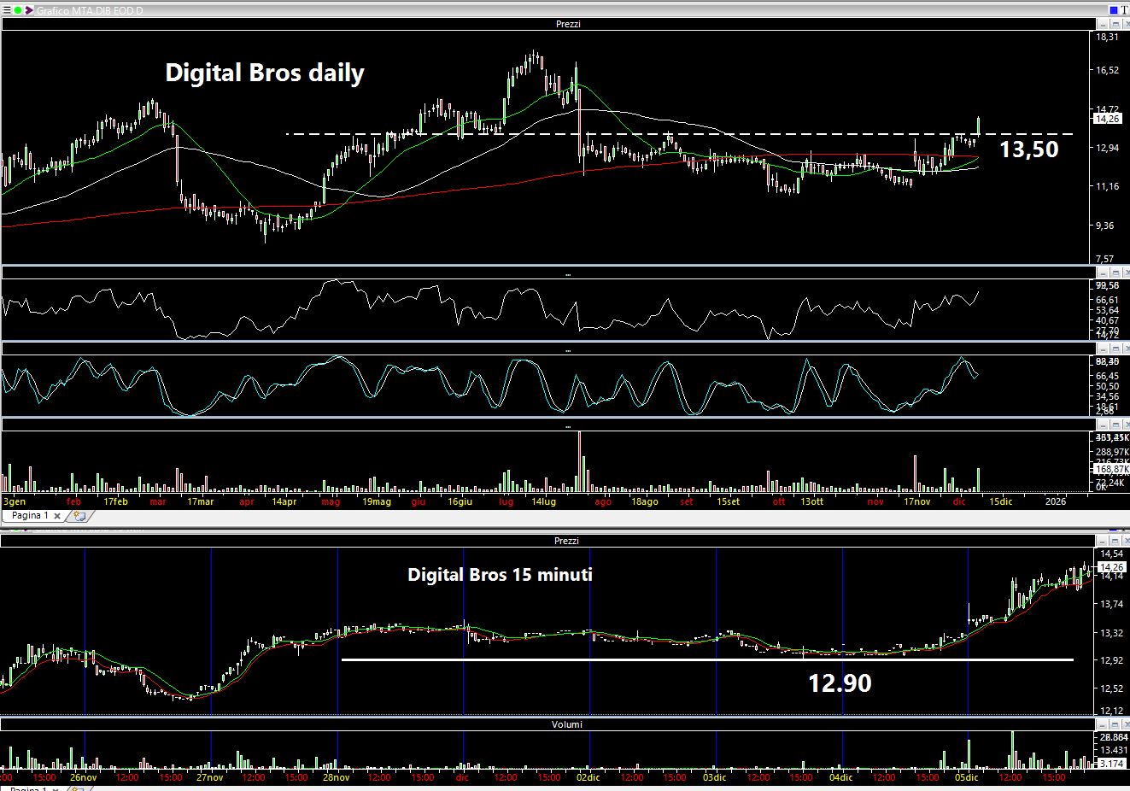The height and width of the screenshot is (791, 1130).
Task: Click the 05dic label on 15-minute axis
Action: click(968, 778)
